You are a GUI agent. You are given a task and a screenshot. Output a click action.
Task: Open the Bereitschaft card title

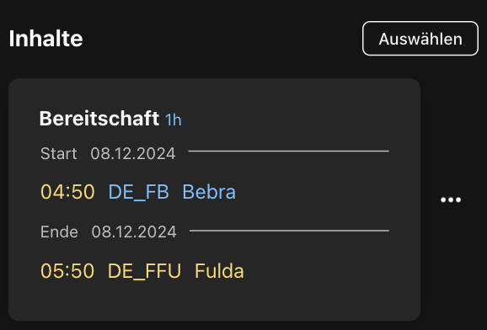click(x=99, y=119)
